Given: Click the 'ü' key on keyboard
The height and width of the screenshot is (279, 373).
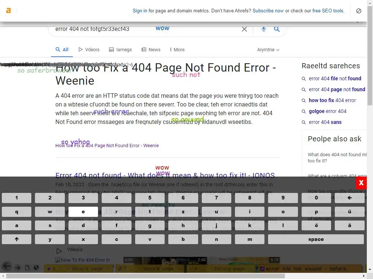Looking at the screenshot, I should [349, 212].
